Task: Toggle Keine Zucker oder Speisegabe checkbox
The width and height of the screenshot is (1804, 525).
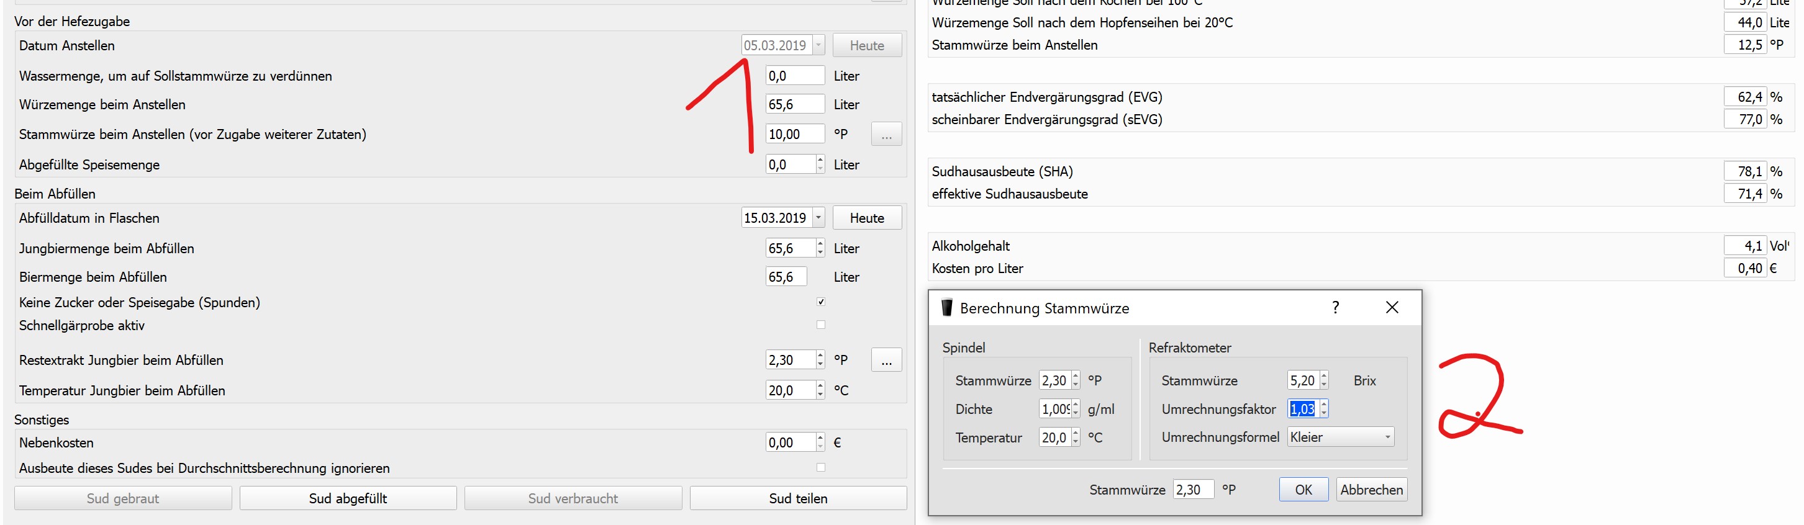Action: pyautogui.click(x=821, y=302)
